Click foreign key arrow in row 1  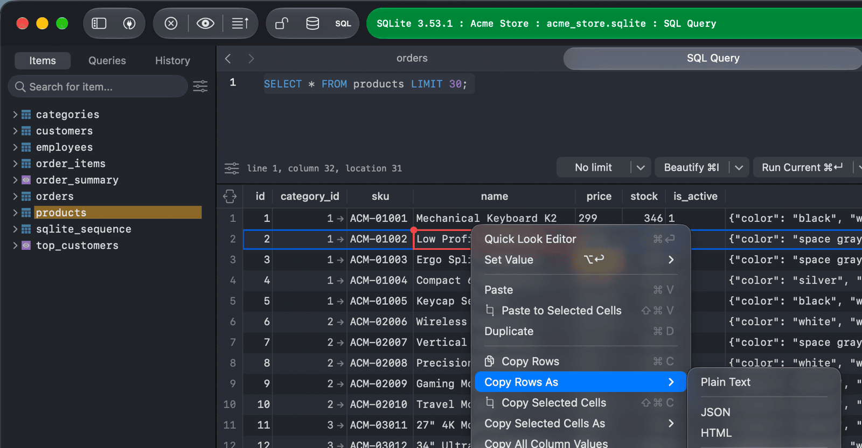click(340, 219)
